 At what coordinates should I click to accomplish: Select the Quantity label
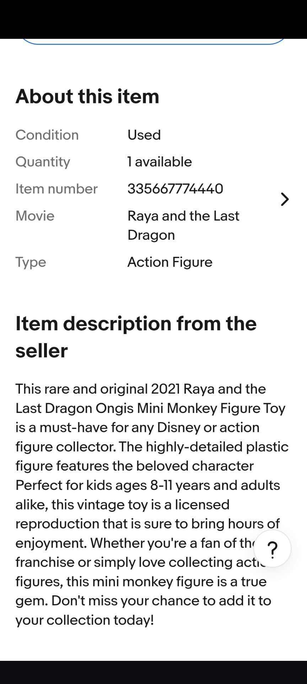point(43,162)
